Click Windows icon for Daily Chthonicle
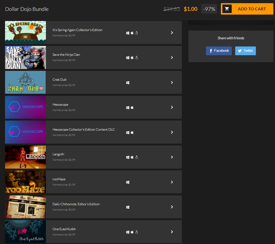This screenshot has width=275, height=244. click(x=128, y=207)
